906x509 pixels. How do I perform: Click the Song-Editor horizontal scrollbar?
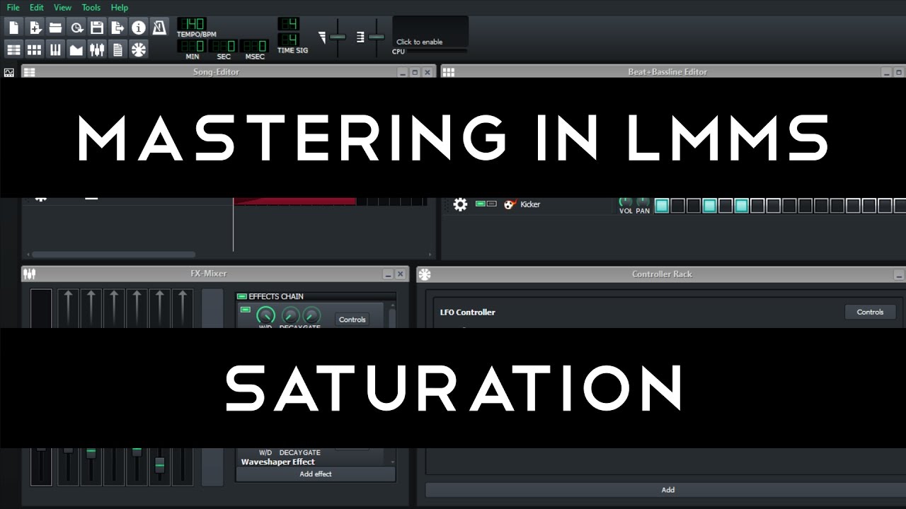(113, 255)
